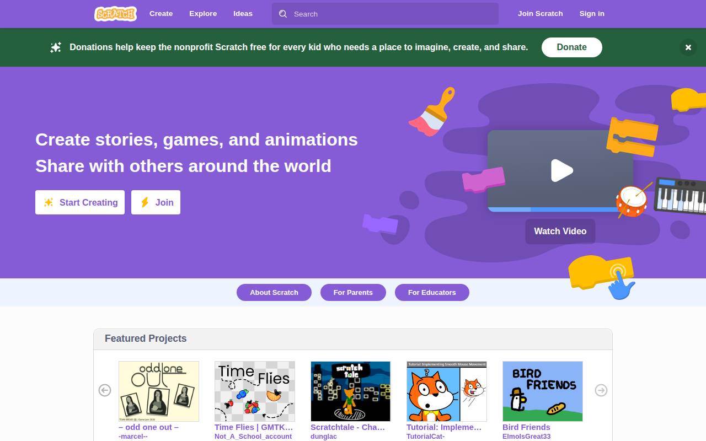The image size is (706, 441).
Task: Open author ElmoIsGreat33 profile
Action: point(526,437)
